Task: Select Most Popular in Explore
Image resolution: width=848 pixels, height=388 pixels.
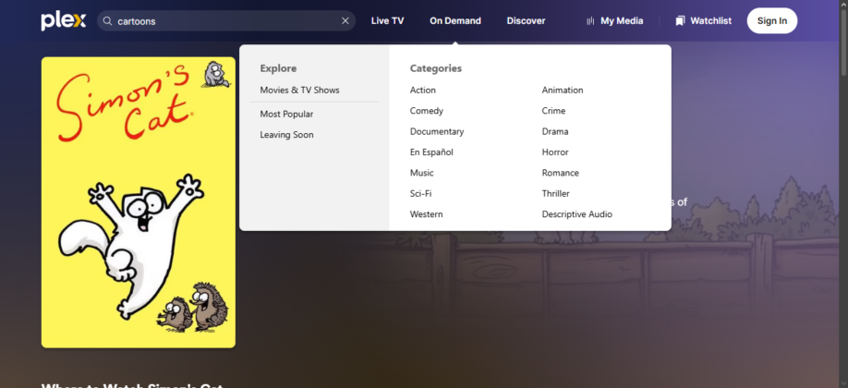Action: [x=286, y=115]
